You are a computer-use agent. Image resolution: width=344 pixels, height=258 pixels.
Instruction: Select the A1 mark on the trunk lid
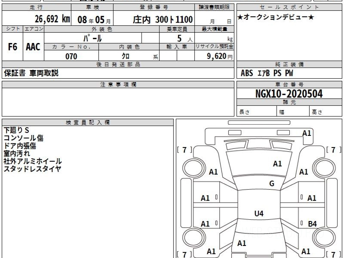click(242, 243)
